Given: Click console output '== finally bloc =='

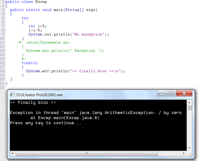Looking at the screenshot, I should click(x=33, y=102).
